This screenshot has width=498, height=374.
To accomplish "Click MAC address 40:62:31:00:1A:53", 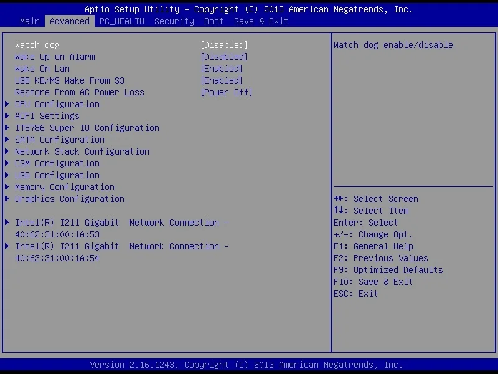I will tap(57, 234).
